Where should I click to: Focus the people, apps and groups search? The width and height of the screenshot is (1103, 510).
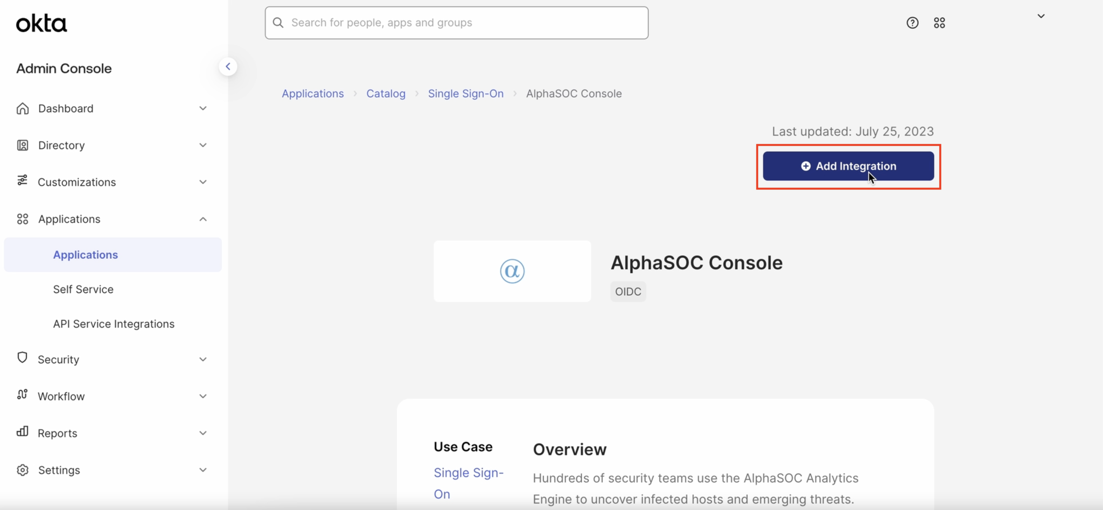click(456, 23)
